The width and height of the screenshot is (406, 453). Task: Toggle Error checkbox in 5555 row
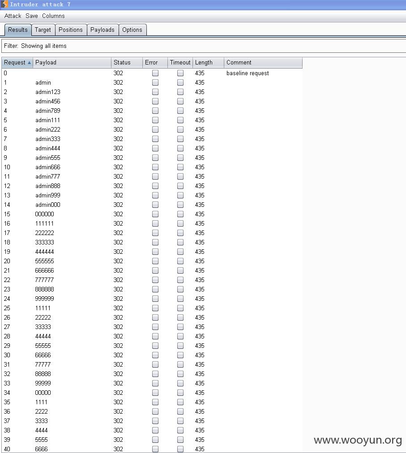[155, 440]
